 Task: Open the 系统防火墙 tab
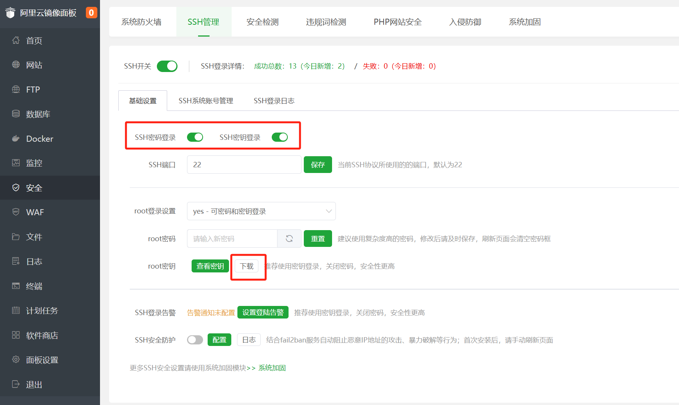tap(141, 22)
